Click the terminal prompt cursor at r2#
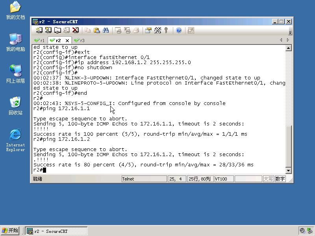315x236 pixels. pyautogui.click(x=44, y=170)
